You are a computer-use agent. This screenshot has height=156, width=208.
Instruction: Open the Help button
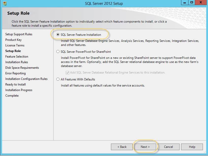coord(192,147)
